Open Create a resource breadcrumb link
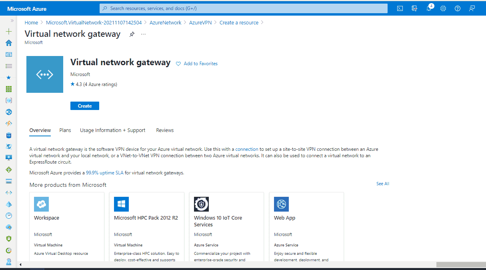This screenshot has height=270, width=486. pyautogui.click(x=239, y=23)
